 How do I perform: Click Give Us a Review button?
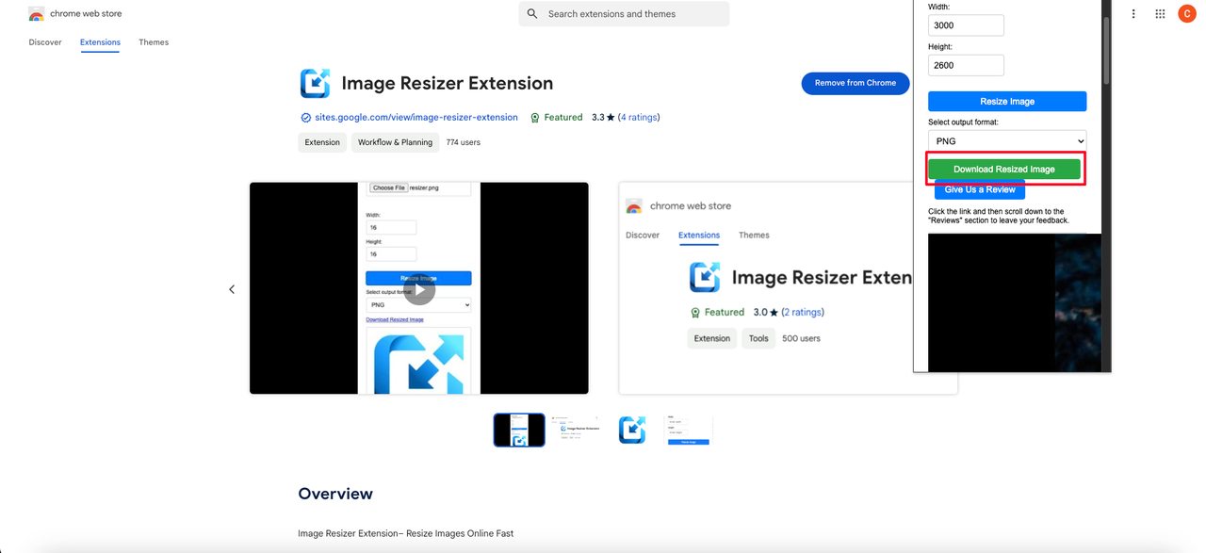pyautogui.click(x=980, y=189)
